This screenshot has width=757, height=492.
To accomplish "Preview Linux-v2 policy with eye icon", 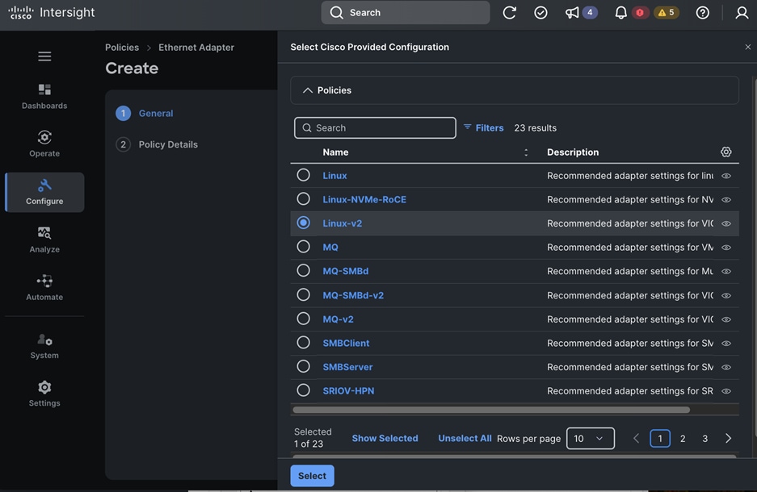I will point(726,223).
